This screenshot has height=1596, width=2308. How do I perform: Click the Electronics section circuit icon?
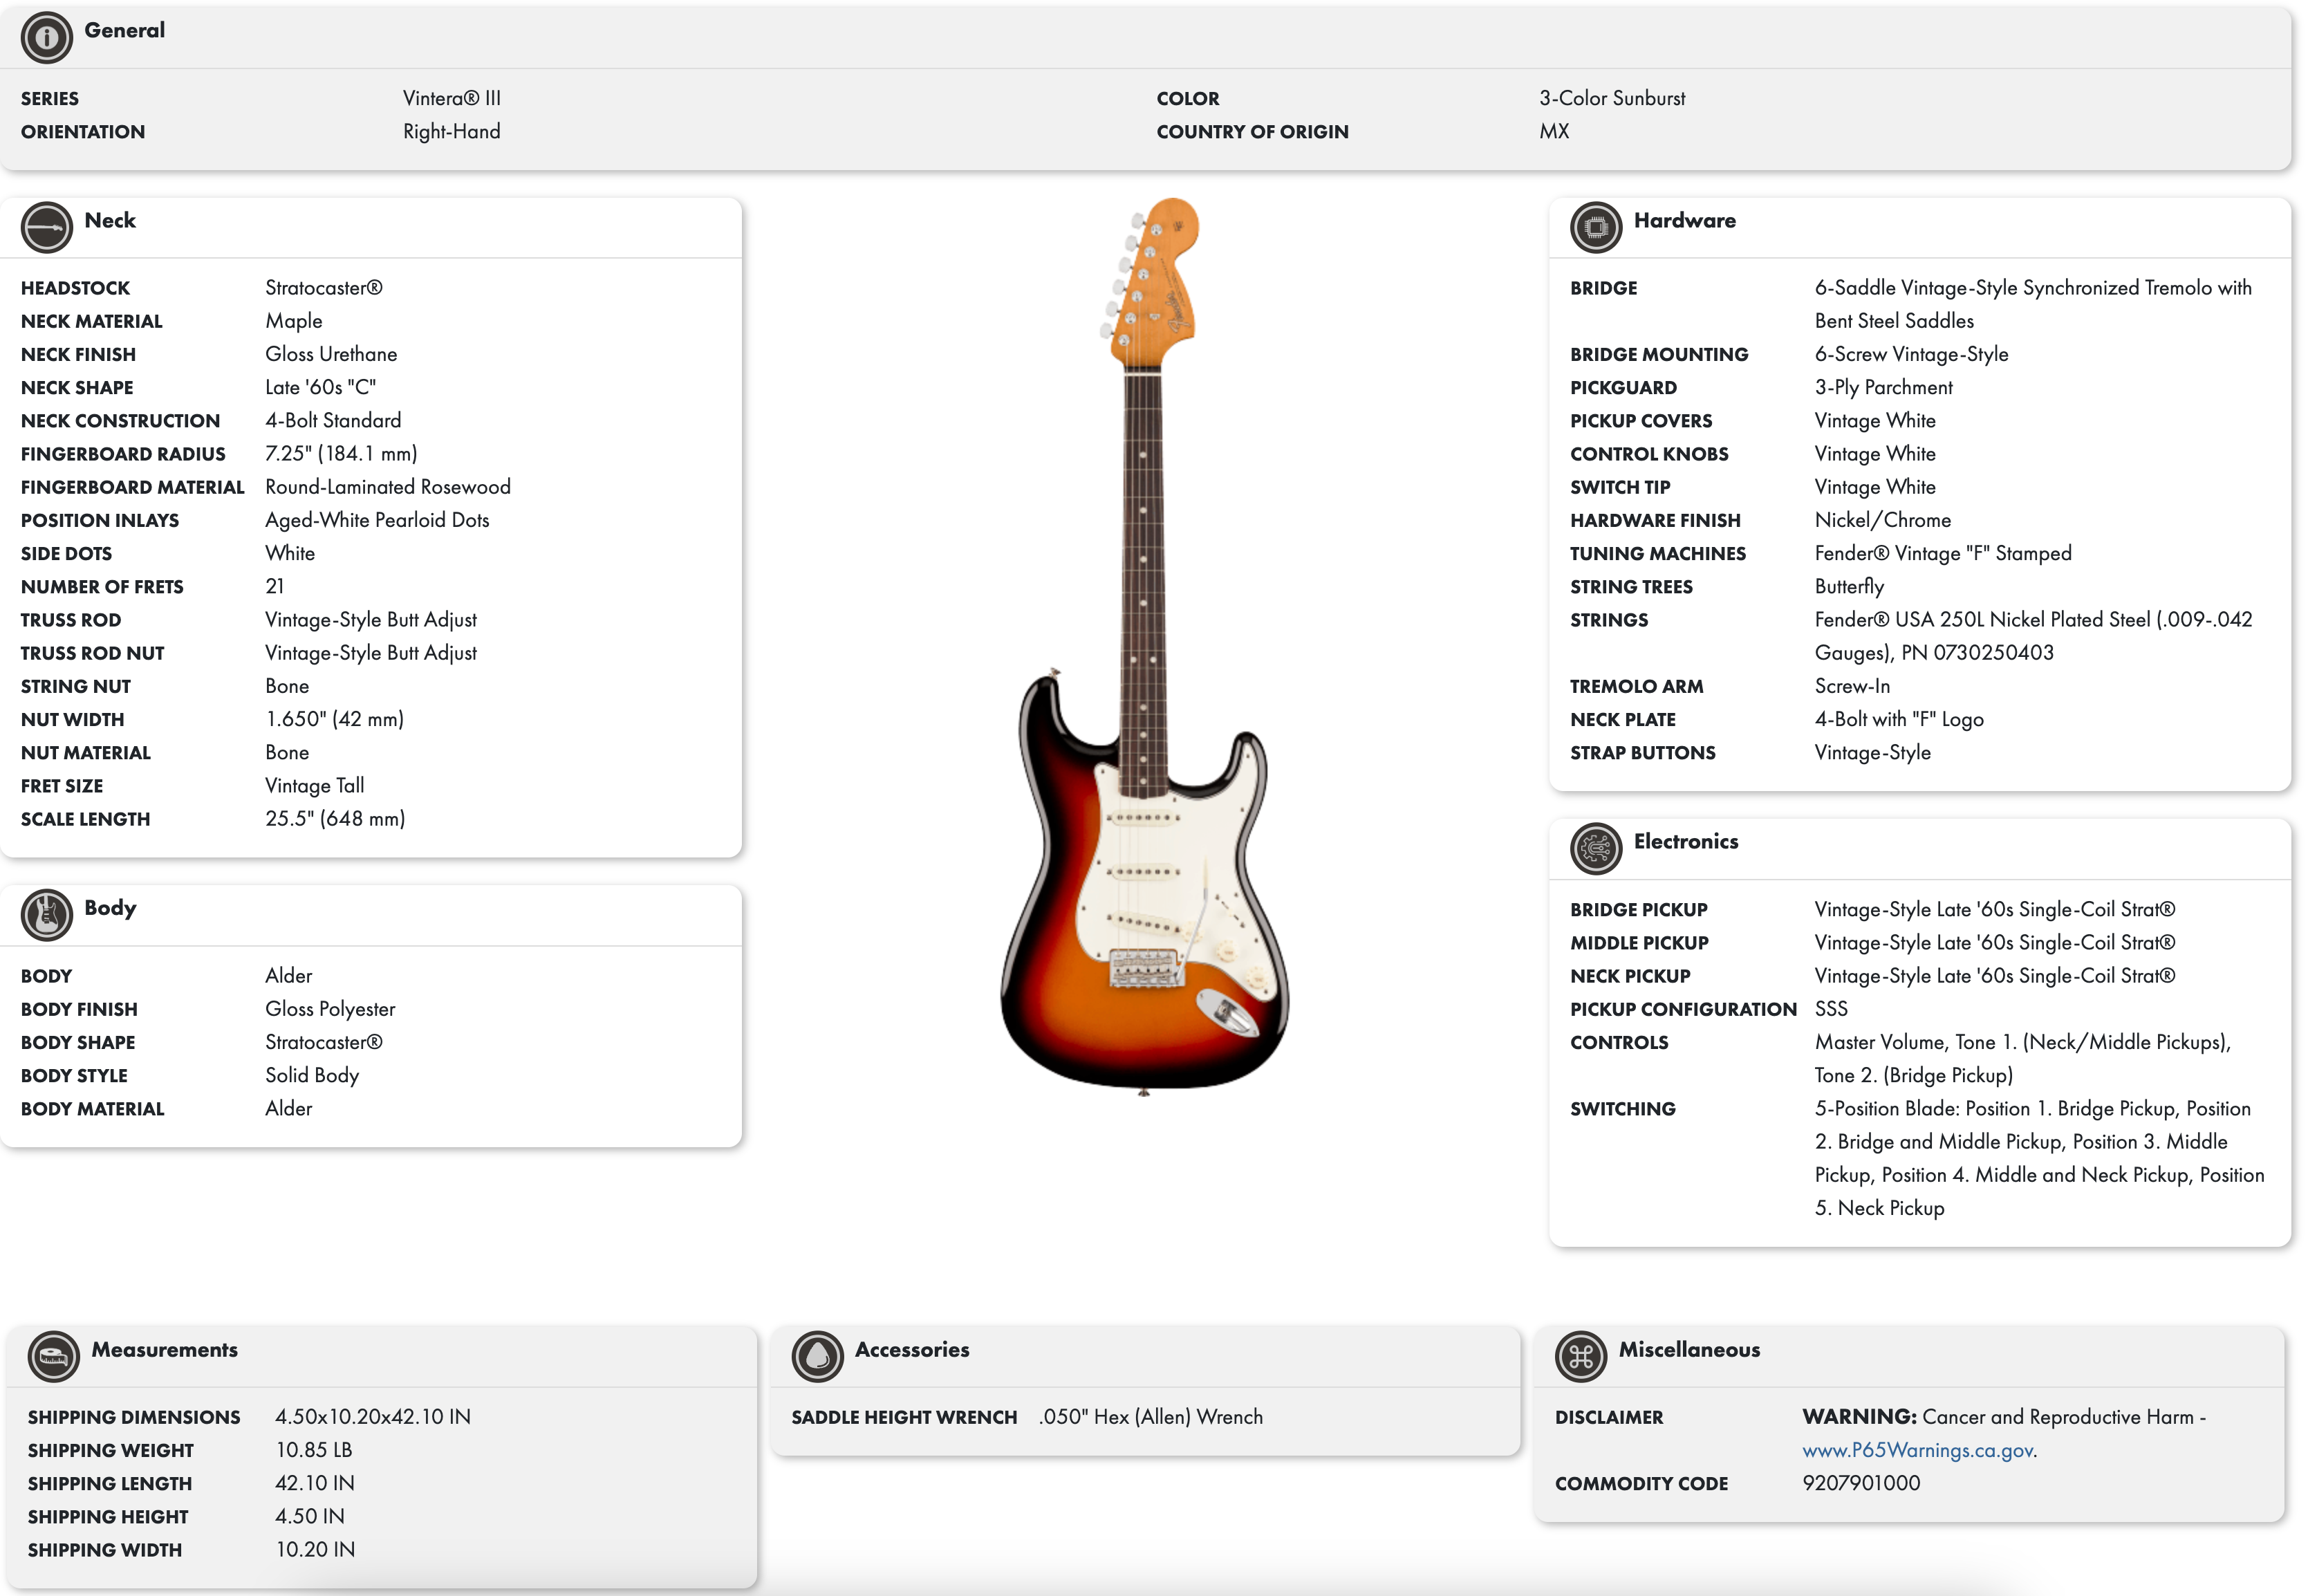pos(1595,849)
